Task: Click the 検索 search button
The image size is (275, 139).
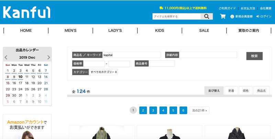Action: point(254,56)
